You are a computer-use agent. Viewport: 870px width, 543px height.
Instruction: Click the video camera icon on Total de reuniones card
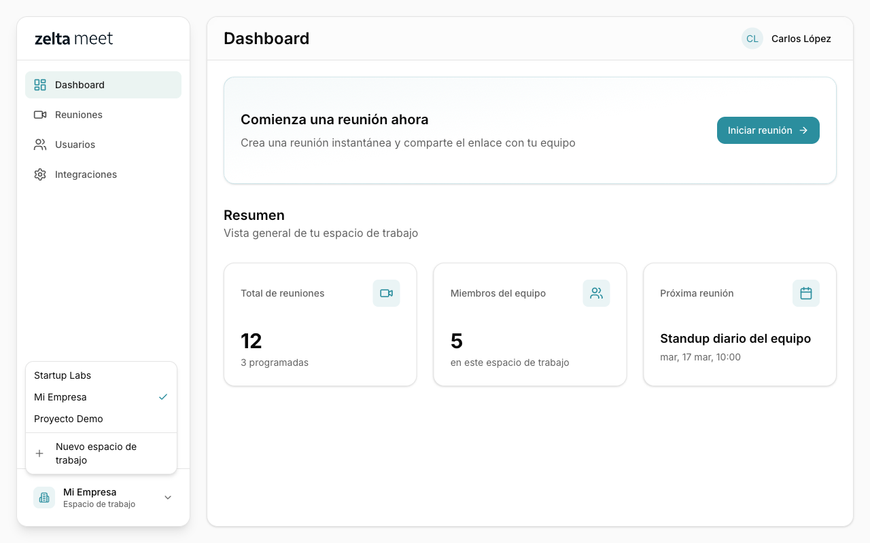pyautogui.click(x=386, y=293)
